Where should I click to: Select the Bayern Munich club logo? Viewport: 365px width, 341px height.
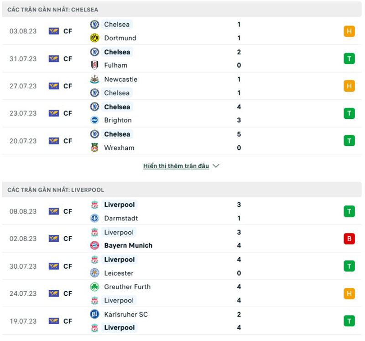tap(95, 245)
